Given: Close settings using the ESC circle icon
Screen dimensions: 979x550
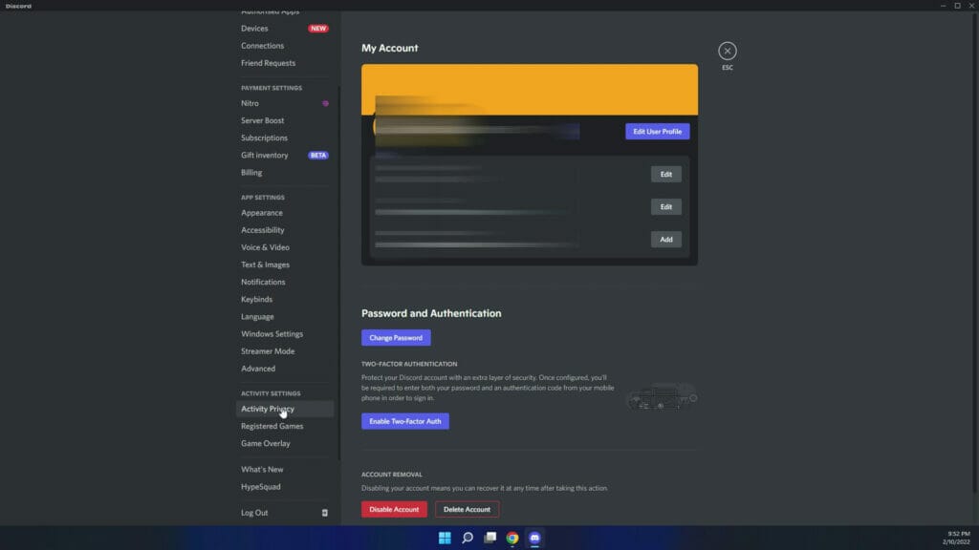Looking at the screenshot, I should pos(729,51).
